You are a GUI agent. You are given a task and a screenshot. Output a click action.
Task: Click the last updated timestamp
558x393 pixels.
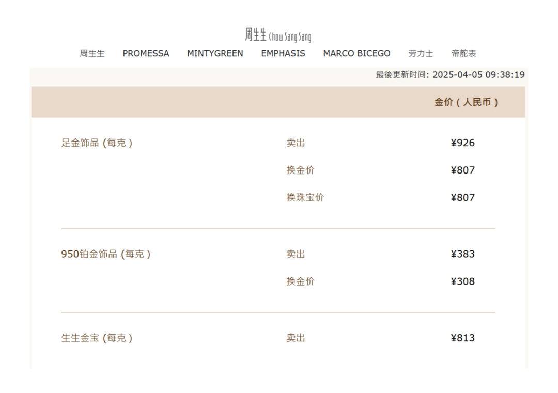coord(450,75)
